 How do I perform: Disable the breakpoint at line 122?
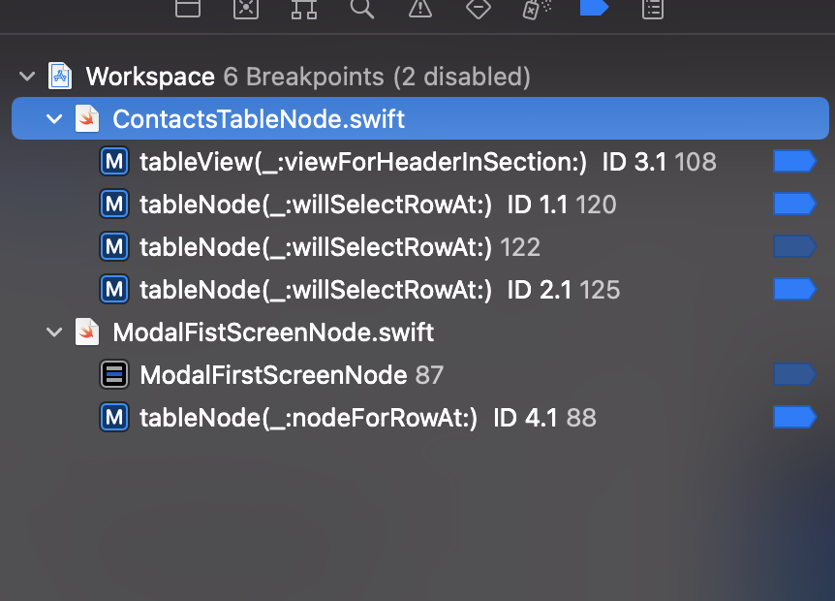coord(794,246)
